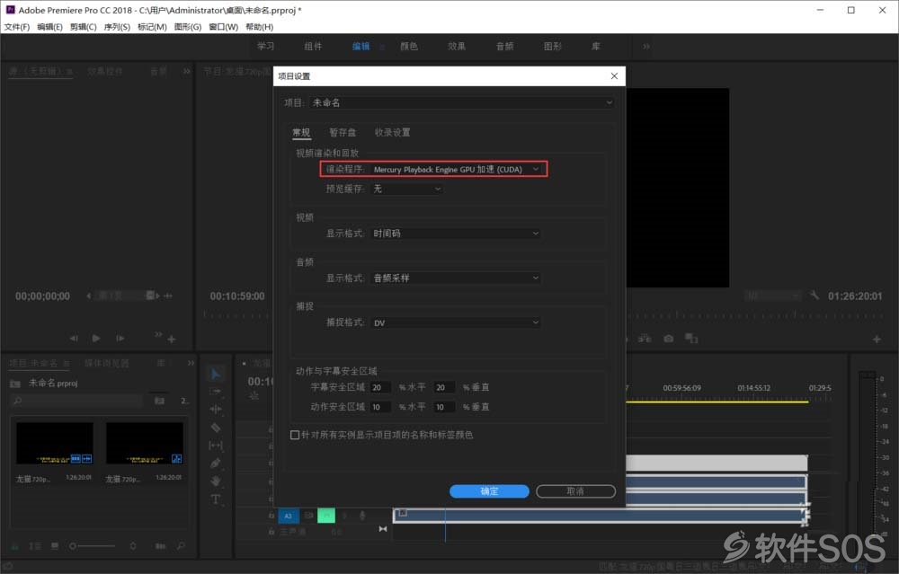Click the 取消 button
The height and width of the screenshot is (574, 899).
click(x=575, y=491)
